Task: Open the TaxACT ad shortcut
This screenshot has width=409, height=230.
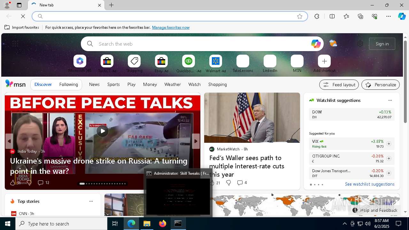Action: pos(107,64)
